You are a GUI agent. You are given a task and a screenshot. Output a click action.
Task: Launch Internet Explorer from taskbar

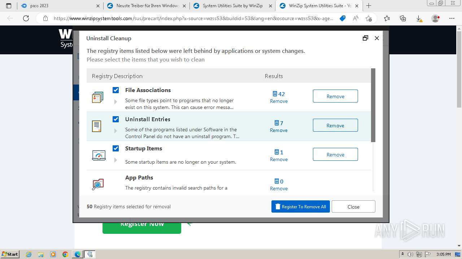(29, 254)
